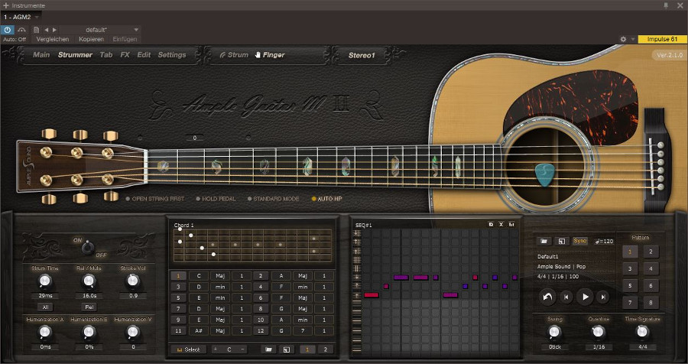Toggle Hold Pedal option
688x364 pixels.
click(216, 199)
